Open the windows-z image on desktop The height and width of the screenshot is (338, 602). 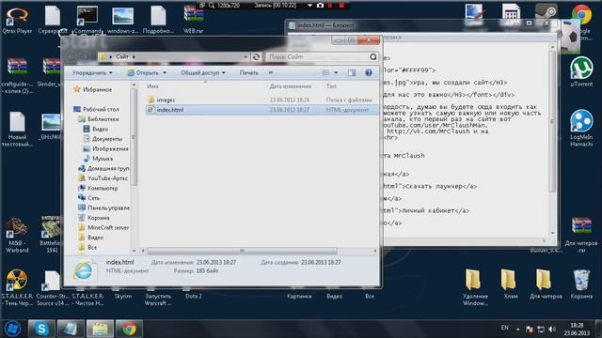(123, 19)
